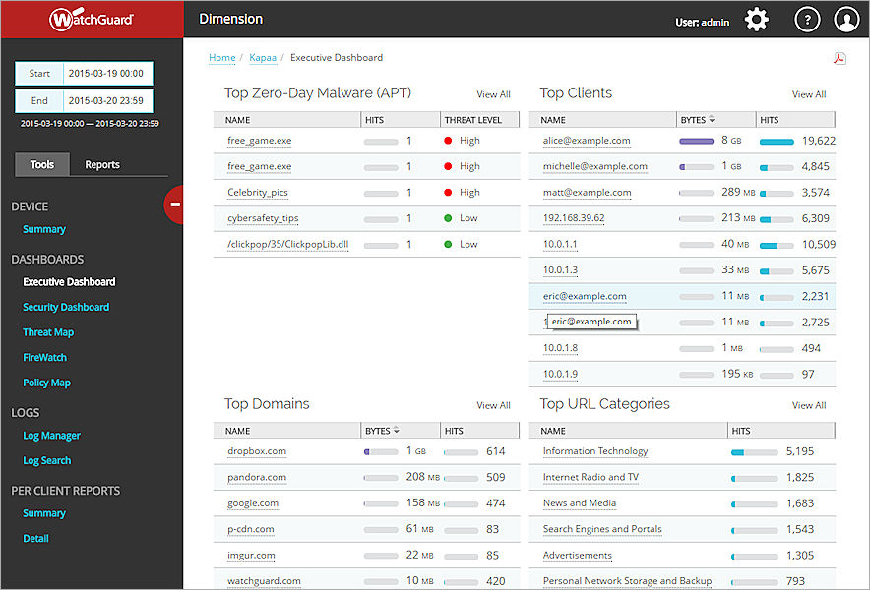Screen dimensions: 870x590
Task: Click the Home breadcrumb link
Action: (221, 57)
